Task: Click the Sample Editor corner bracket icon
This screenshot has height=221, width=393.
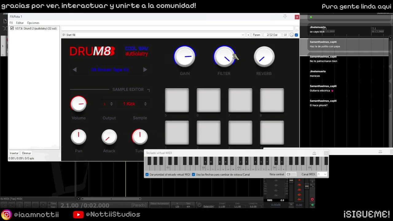Action: [148, 90]
